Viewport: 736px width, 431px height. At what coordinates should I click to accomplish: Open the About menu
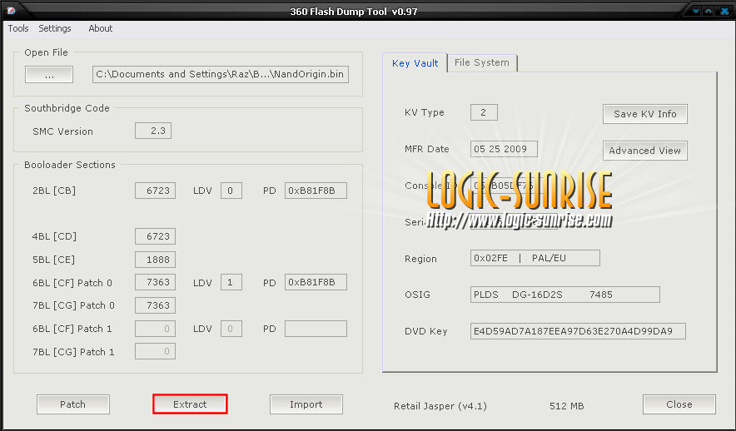[101, 28]
